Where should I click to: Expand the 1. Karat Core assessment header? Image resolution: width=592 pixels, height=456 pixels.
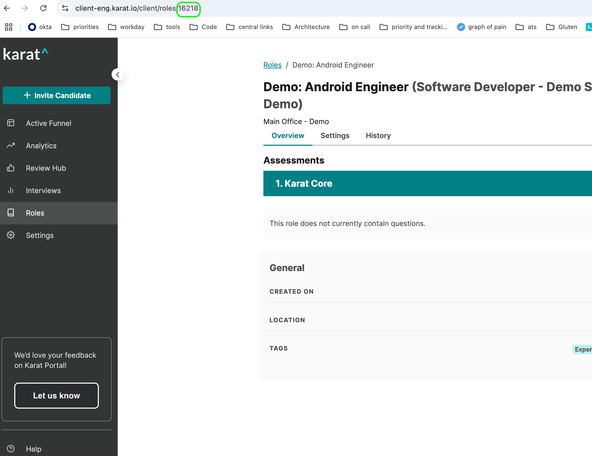(428, 183)
